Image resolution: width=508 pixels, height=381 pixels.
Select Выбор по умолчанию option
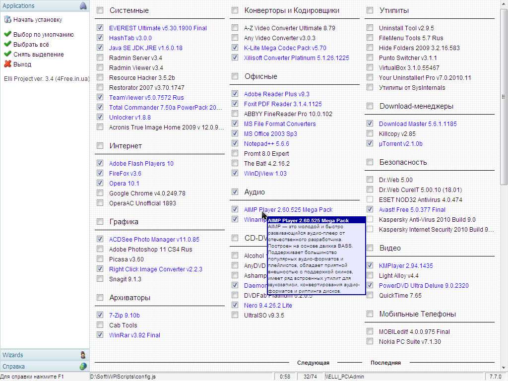(x=44, y=34)
